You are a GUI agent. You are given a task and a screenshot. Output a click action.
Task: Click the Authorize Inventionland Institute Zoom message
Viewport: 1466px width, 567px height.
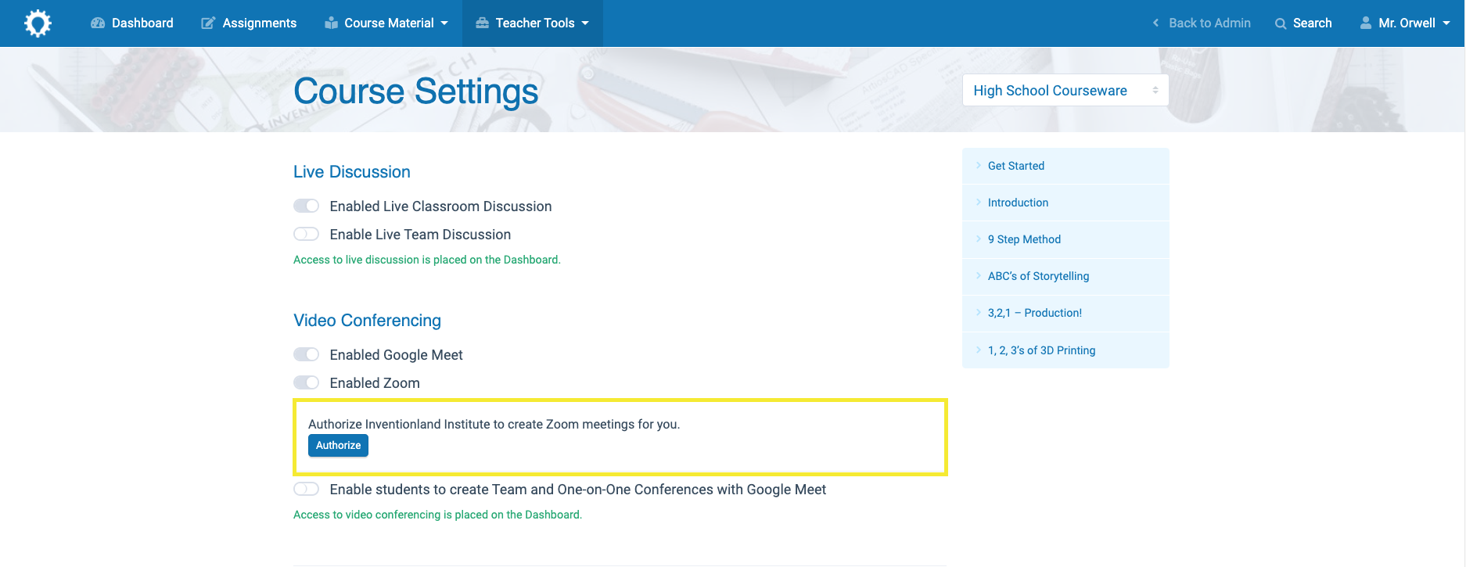tap(494, 424)
